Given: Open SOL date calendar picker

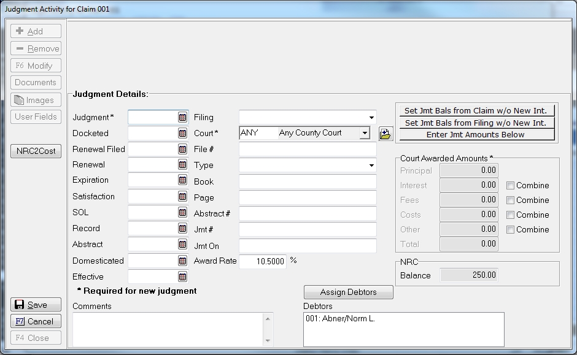Looking at the screenshot, I should [x=182, y=212].
